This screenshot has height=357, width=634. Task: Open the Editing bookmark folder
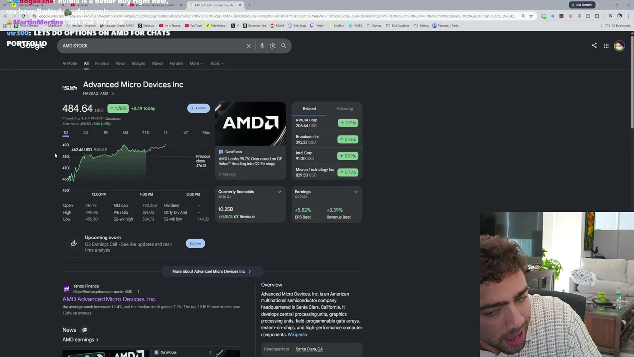421,25
